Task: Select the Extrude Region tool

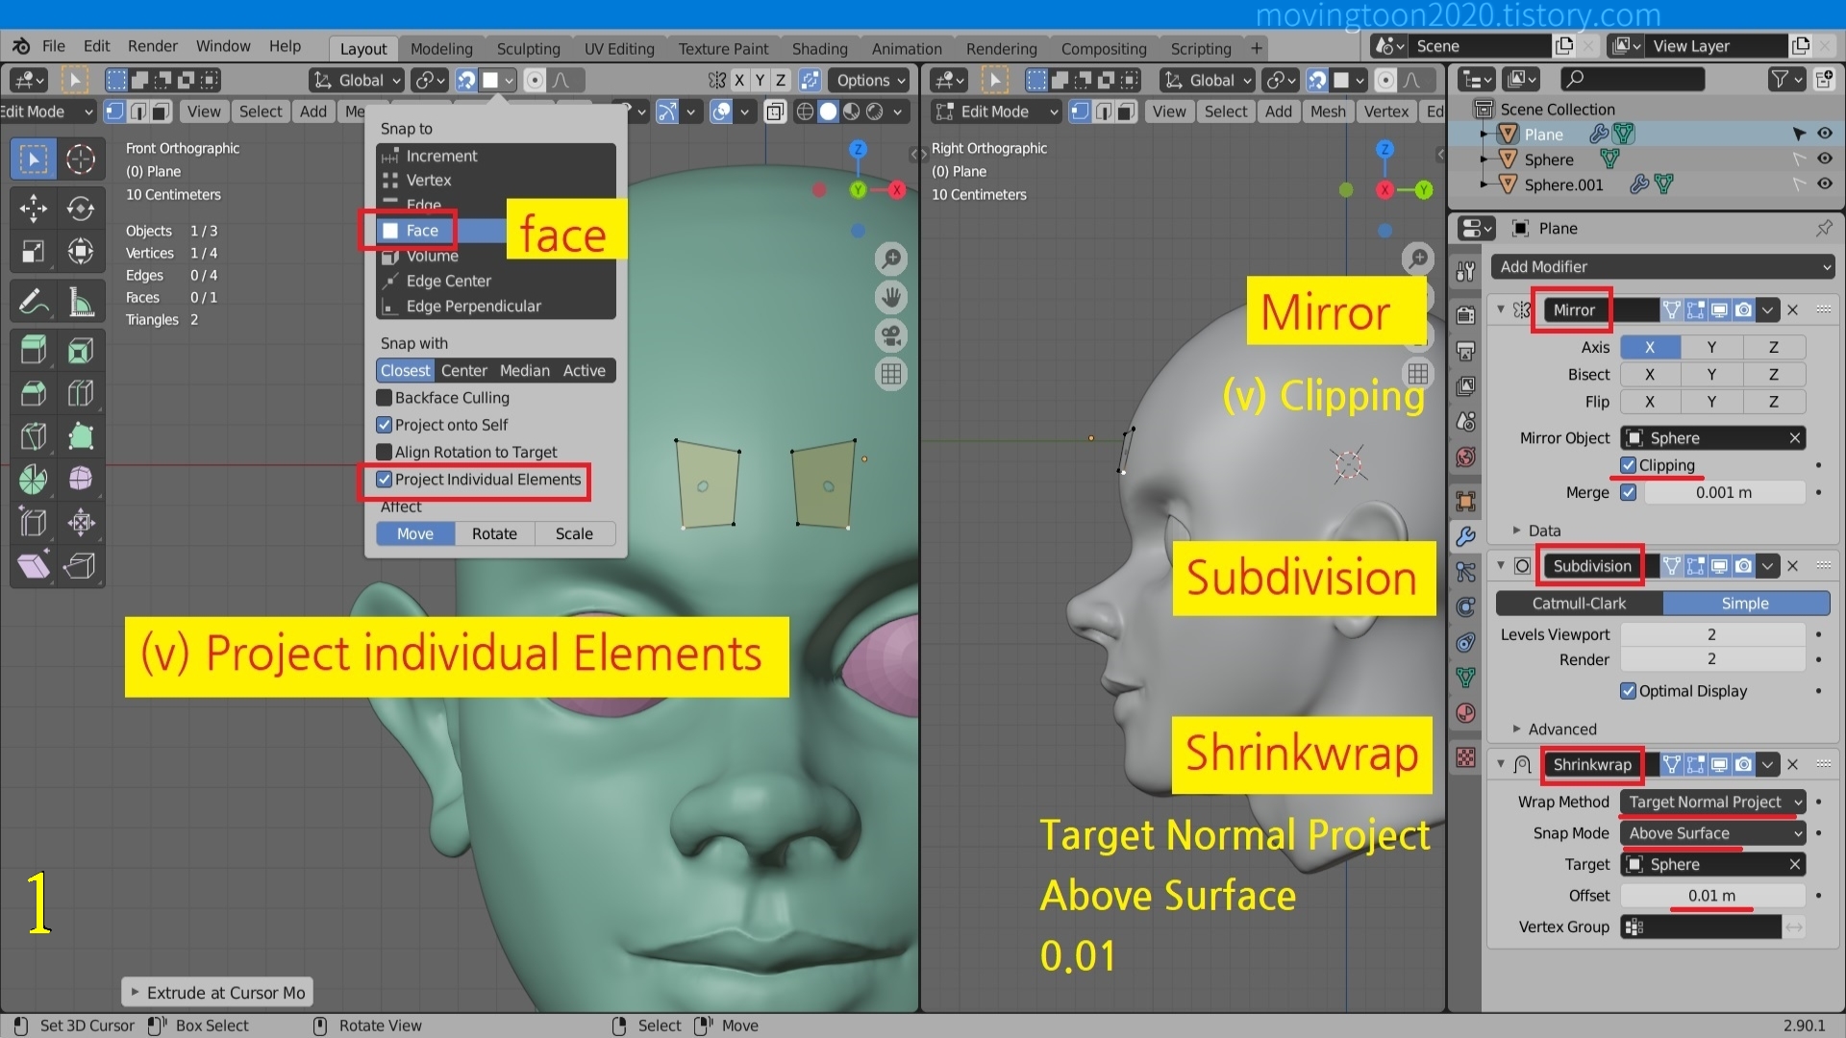Action: point(33,350)
